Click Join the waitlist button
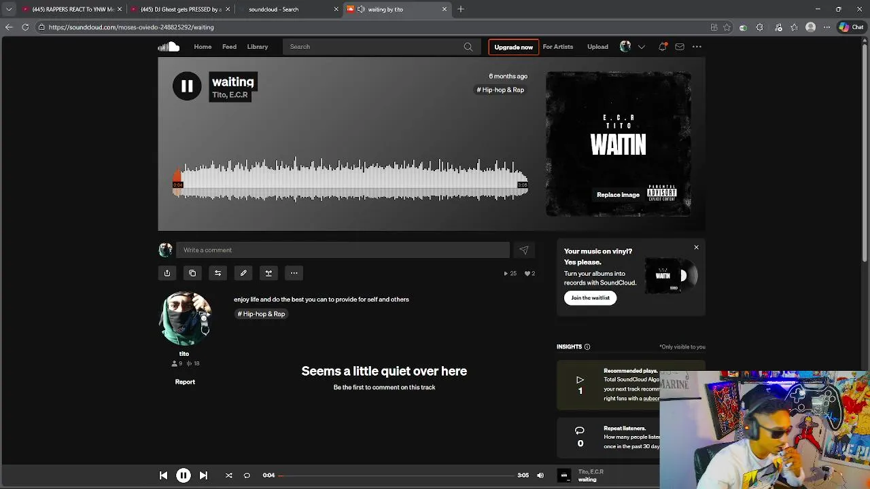 [x=590, y=297]
